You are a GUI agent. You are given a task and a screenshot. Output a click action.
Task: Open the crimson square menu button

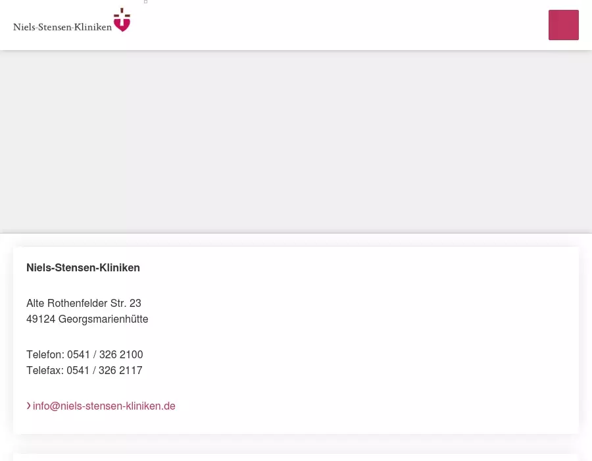[x=563, y=25]
